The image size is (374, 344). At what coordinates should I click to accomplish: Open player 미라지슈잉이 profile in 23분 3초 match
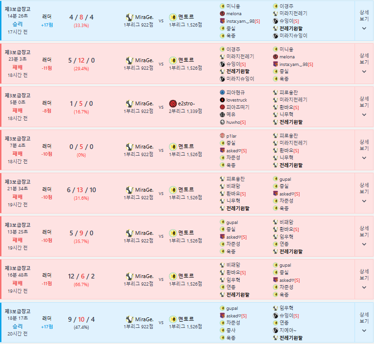(240, 79)
